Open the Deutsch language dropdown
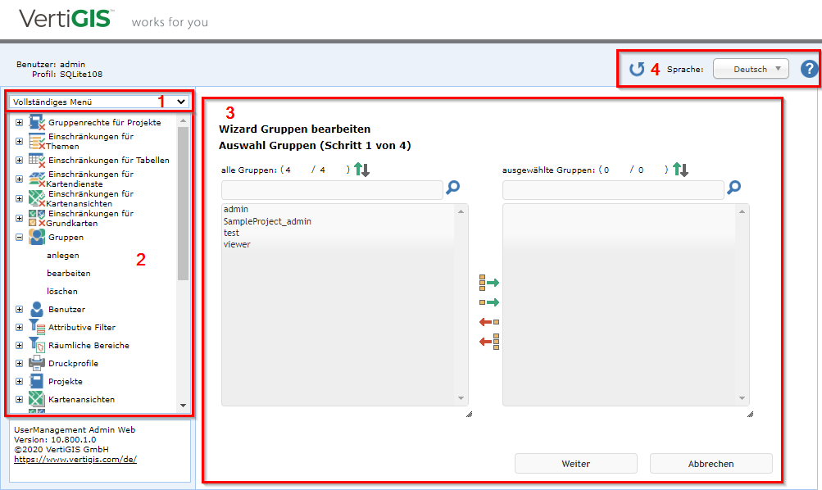This screenshot has height=490, width=822. pos(750,69)
